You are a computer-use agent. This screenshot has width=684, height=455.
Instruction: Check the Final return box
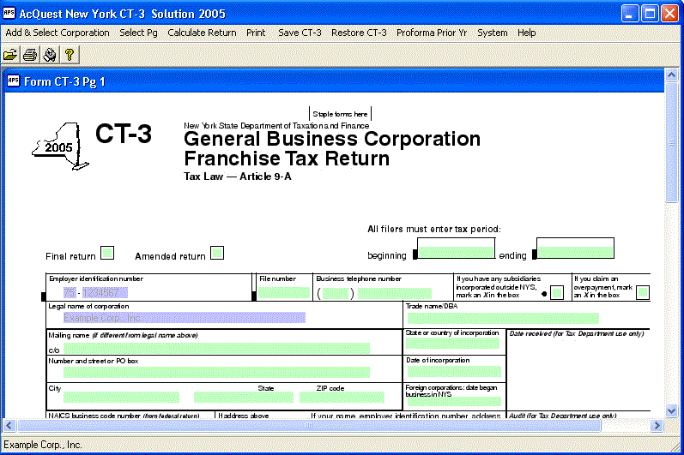coord(107,253)
